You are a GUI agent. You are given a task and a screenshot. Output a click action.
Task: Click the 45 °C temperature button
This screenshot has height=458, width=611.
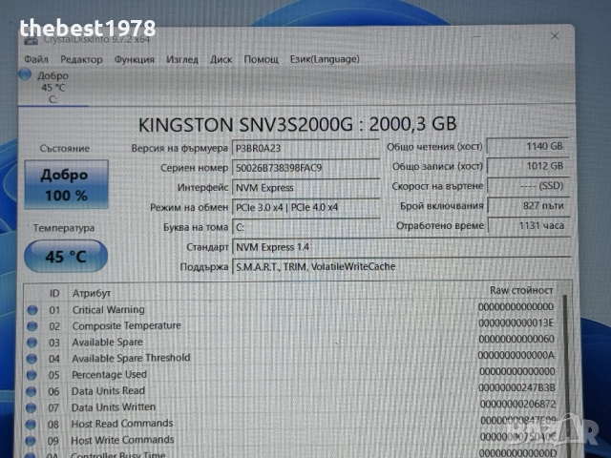pyautogui.click(x=66, y=256)
